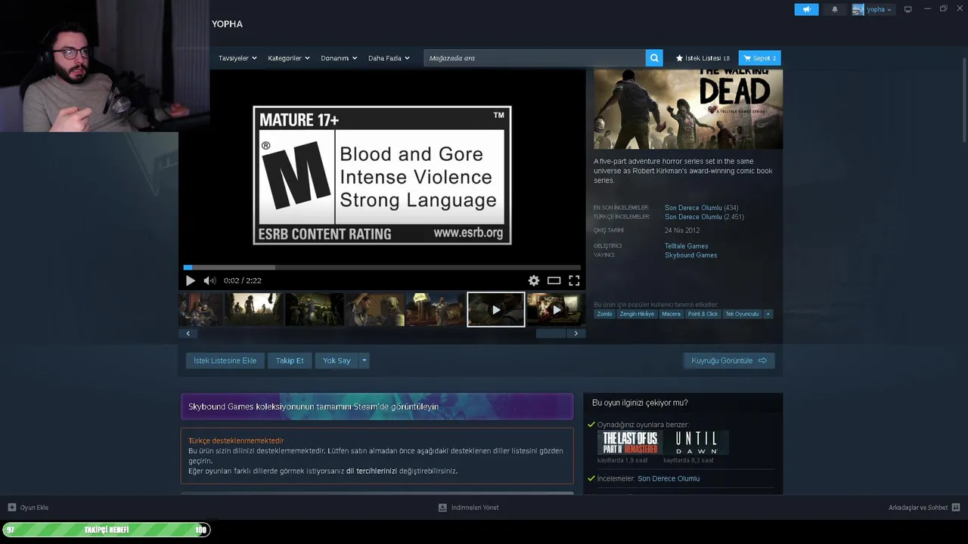
Task: Open İncelemeler Son Derece Olumlu link
Action: [x=669, y=478]
